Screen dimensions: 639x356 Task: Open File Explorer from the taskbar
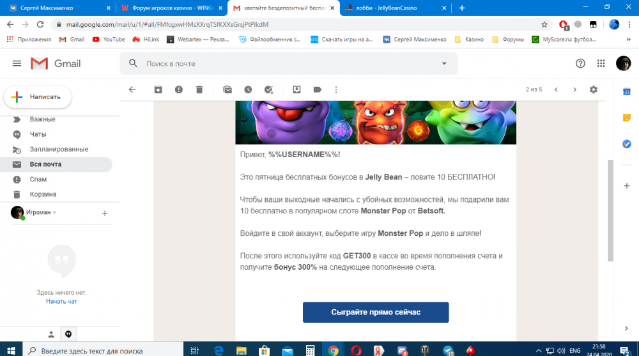[x=242, y=351]
